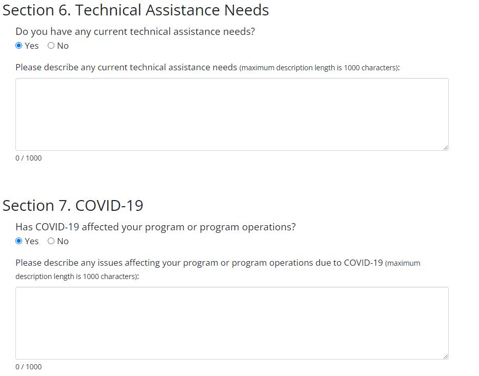Click the Section 6. Technical Assistance Needs heading
479x376 pixels.
[136, 10]
